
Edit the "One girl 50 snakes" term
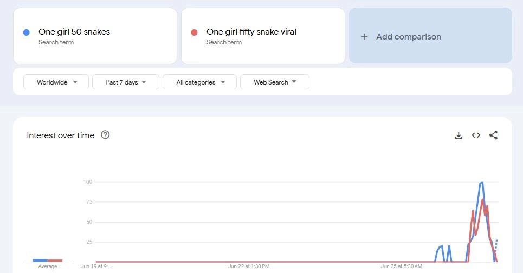[74, 32]
